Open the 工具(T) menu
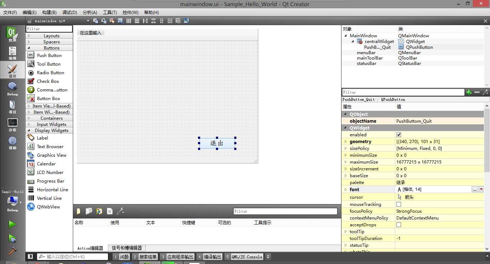This screenshot has height=264, width=490. [x=110, y=12]
